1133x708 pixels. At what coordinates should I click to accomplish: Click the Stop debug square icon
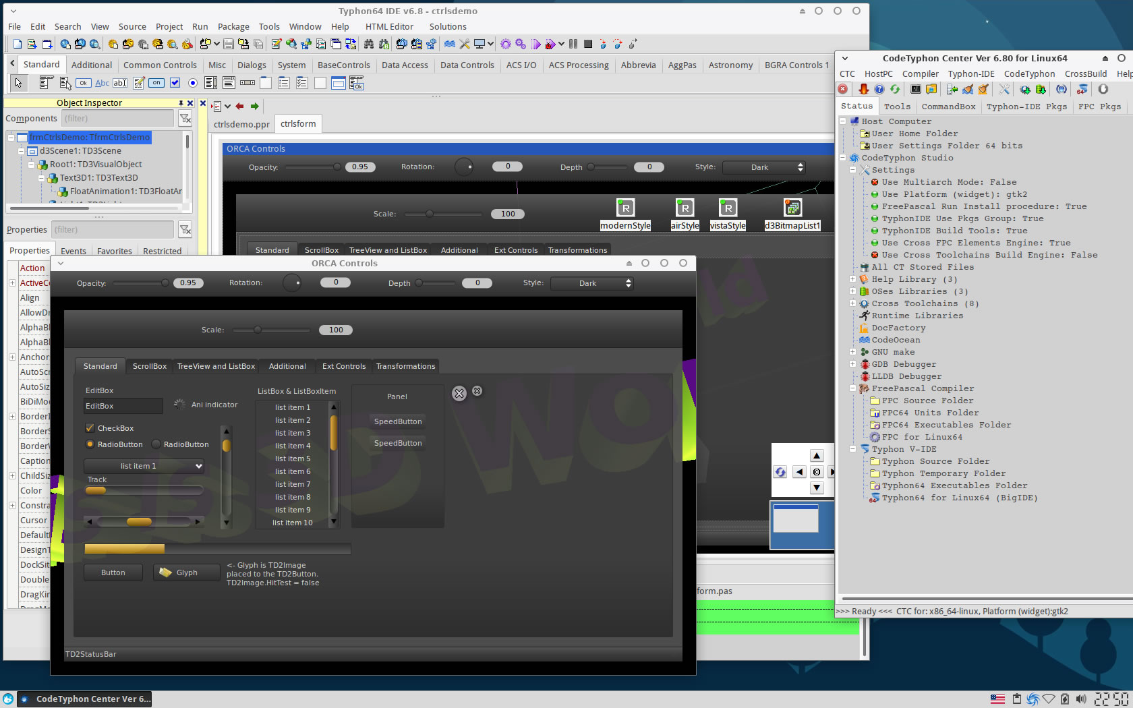click(x=588, y=44)
